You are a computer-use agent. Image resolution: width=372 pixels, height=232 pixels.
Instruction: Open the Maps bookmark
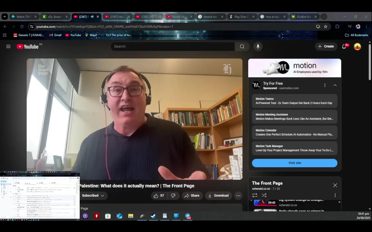(x=91, y=35)
